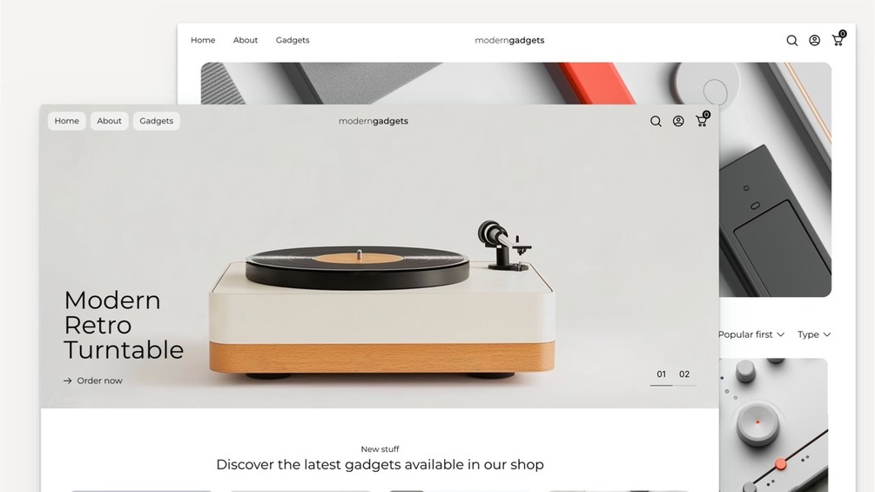Open the shopping cart in front window
The height and width of the screenshot is (492, 875).
pos(702,120)
